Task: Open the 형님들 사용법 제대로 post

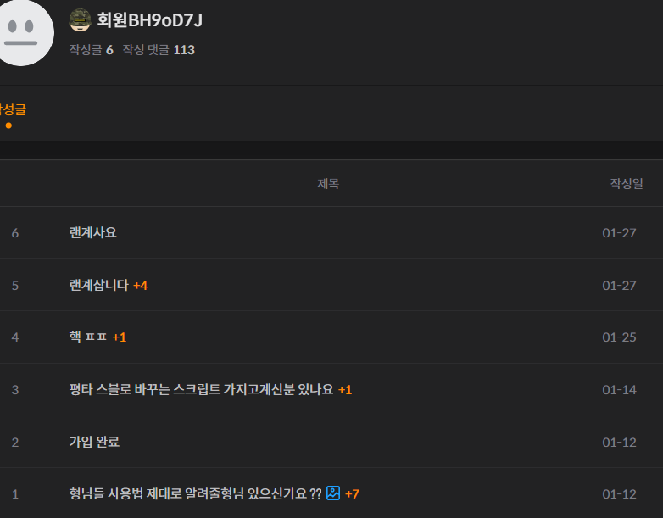Action: click(x=195, y=493)
